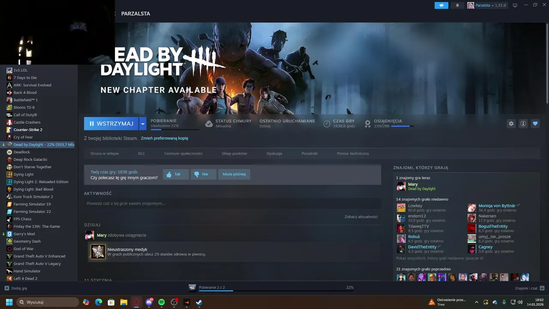Open TilaveqTTV friend avatar

(x=401, y=228)
